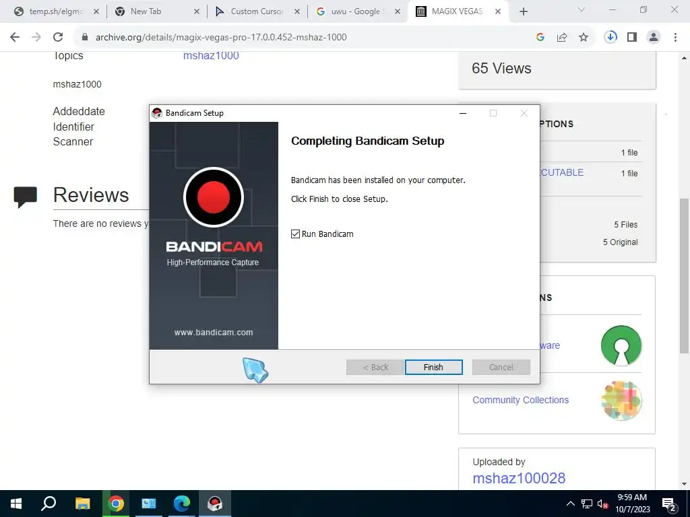Click the Reviews speech bubble icon
This screenshot has height=517, width=690.
[x=26, y=197]
